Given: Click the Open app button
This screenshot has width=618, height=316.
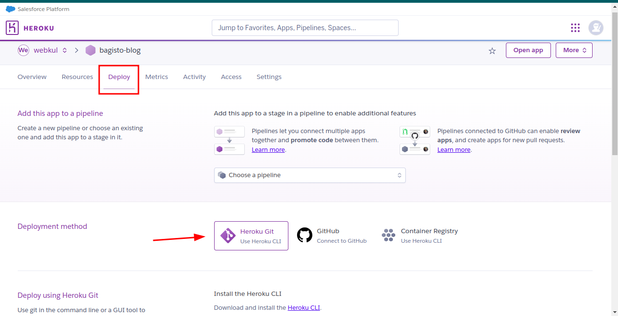Looking at the screenshot, I should pos(528,50).
